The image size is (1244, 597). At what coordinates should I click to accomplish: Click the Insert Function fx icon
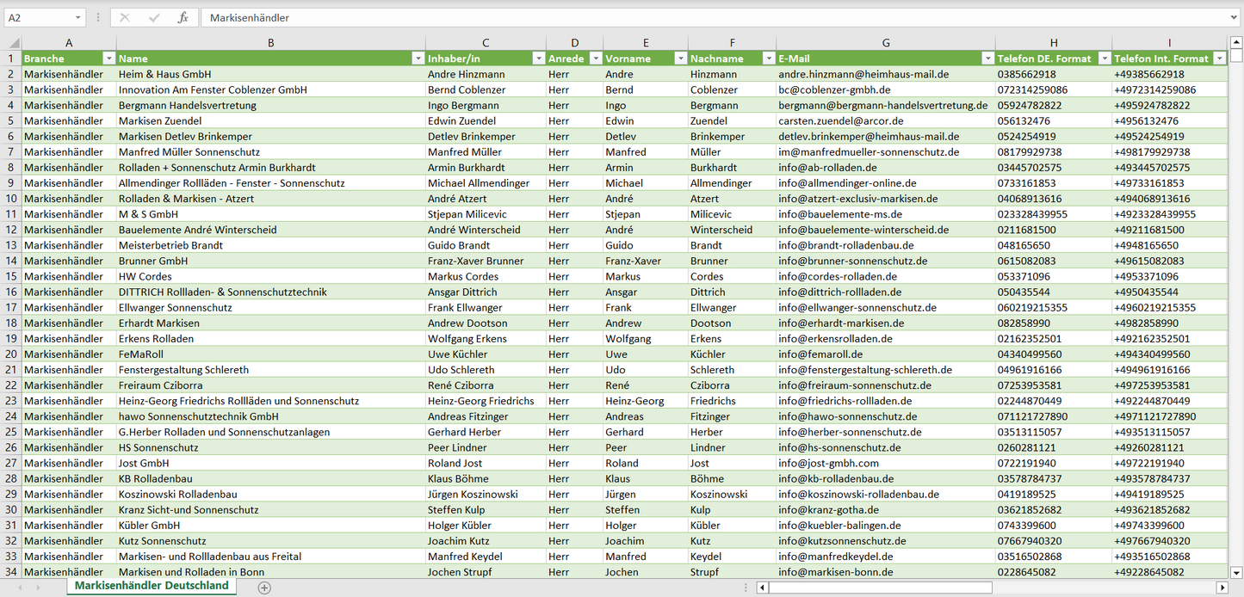click(x=183, y=17)
